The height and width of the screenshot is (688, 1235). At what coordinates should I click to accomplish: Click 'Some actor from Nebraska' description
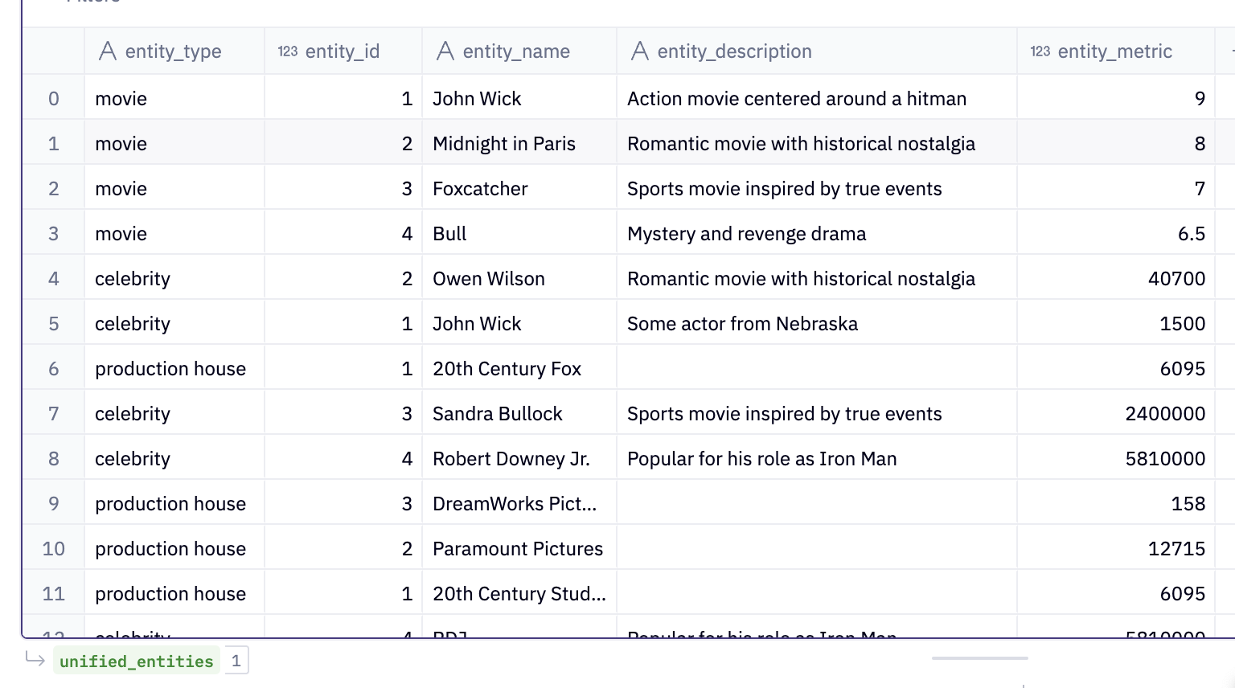(742, 324)
